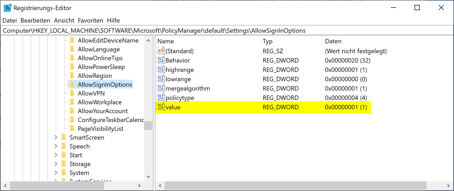Image resolution: width=454 pixels, height=191 pixels.
Task: Expand the System key
Action: click(x=56, y=173)
